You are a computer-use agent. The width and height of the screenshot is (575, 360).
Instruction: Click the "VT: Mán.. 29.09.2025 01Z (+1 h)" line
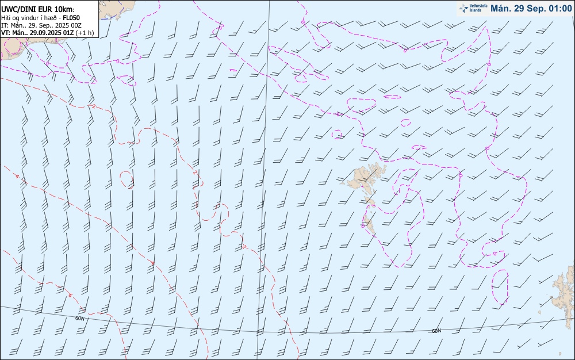47,33
